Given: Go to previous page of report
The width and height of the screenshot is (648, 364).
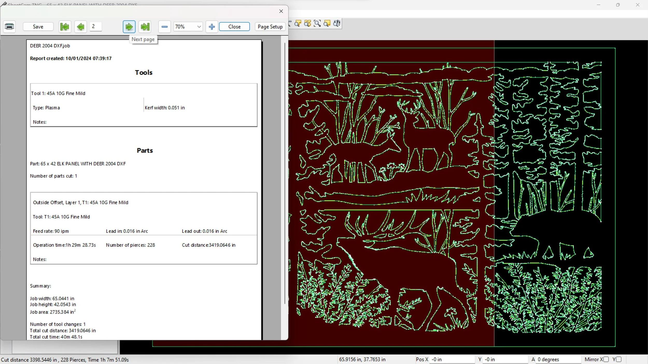Looking at the screenshot, I should pyautogui.click(x=81, y=26).
